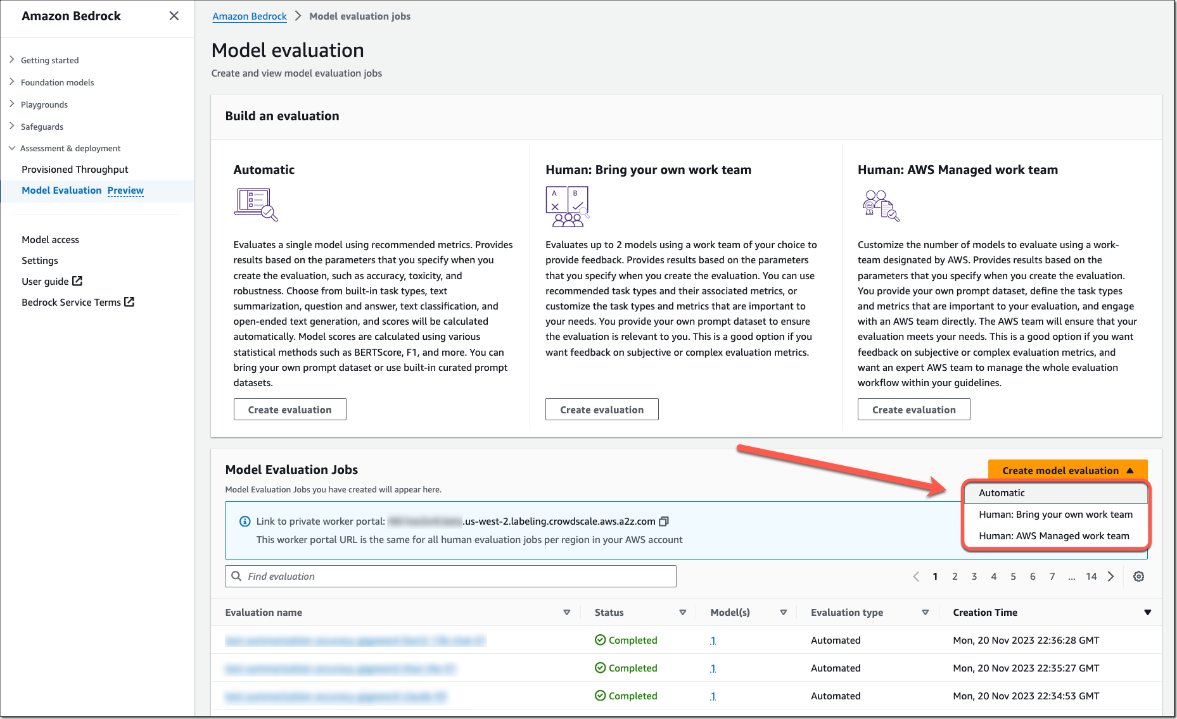Viewport: 1177px width, 719px height.
Task: Open the Amazon Bedrock breadcrumb link
Action: tap(250, 16)
